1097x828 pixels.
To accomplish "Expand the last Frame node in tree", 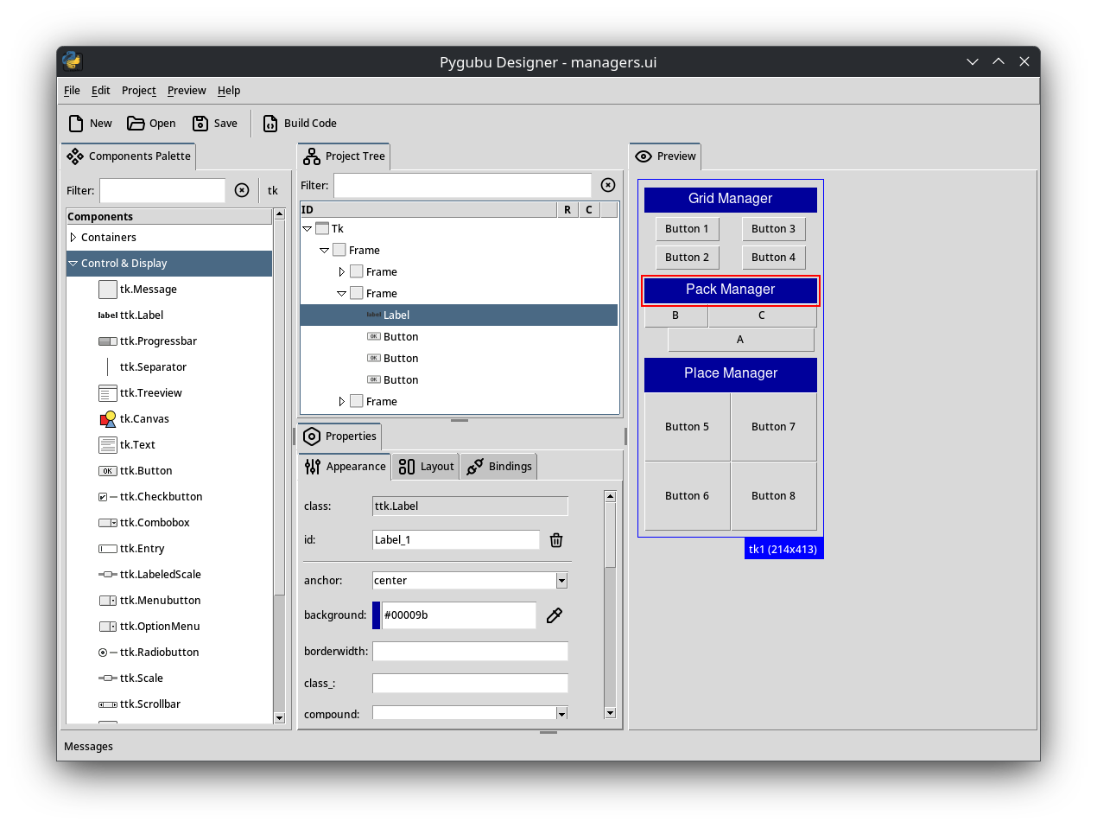I will tap(341, 402).
